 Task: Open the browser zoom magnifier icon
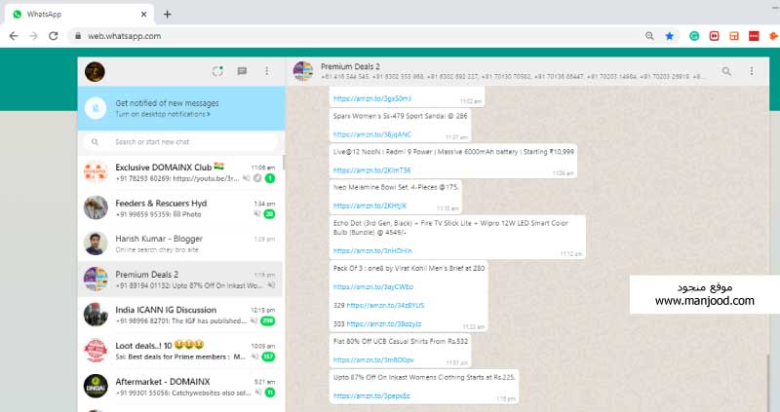click(649, 36)
